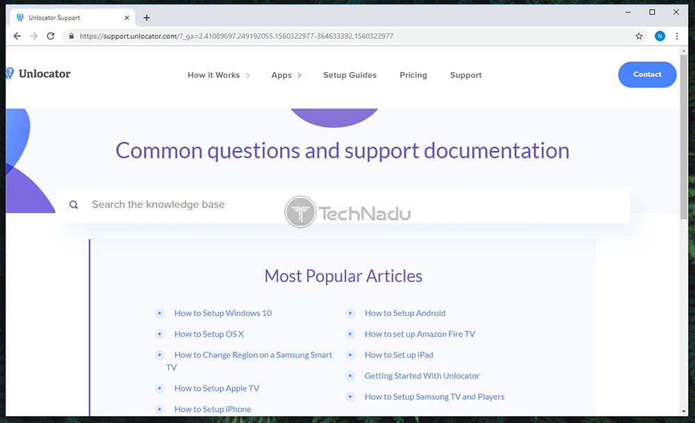
Task: Open a new tab with the plus button
Action: pos(147,18)
